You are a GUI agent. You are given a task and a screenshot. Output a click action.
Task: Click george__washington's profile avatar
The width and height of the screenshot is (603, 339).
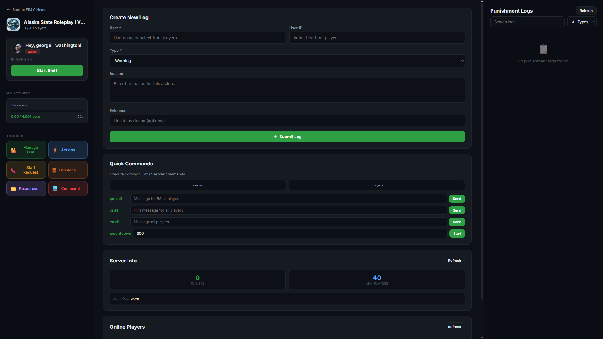click(17, 48)
